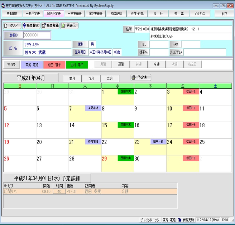235x225 pixels.
Task: Switch to the 会計 tab
Action: tap(158, 14)
